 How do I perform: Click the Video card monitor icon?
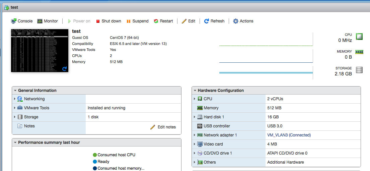(x=200, y=144)
